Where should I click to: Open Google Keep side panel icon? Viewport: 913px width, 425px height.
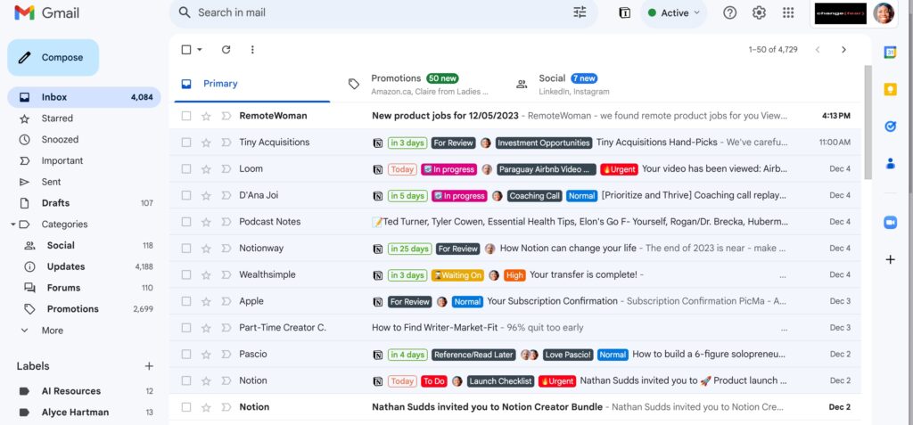coord(890,89)
